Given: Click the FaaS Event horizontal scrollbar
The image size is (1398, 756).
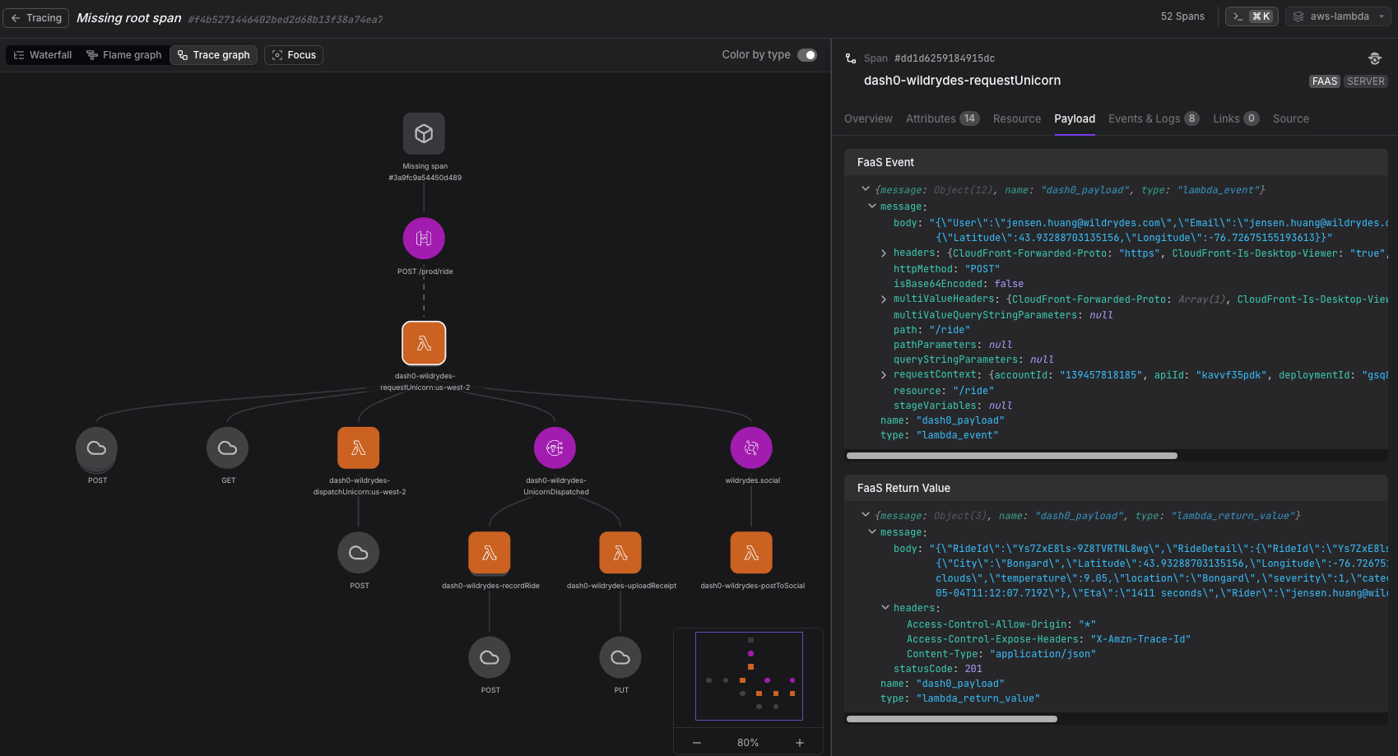Looking at the screenshot, I should [1012, 456].
